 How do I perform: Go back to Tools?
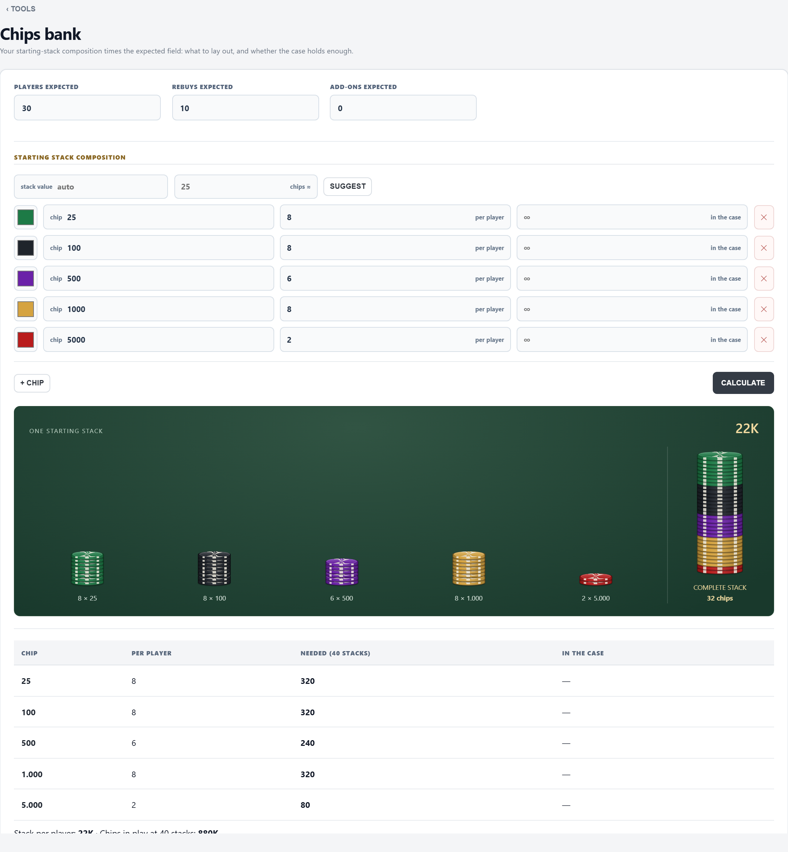coord(20,9)
